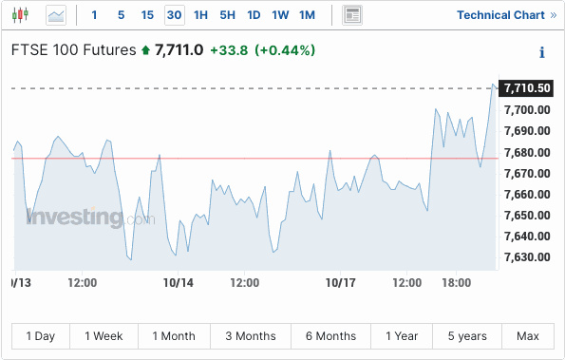This screenshot has height=360, width=565.
Task: Click the blue info icon
Action: point(541,52)
